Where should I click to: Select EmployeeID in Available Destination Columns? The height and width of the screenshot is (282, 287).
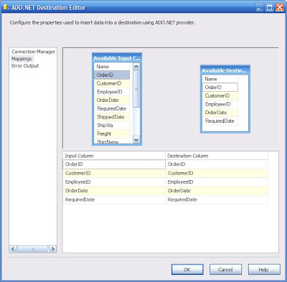pos(220,104)
